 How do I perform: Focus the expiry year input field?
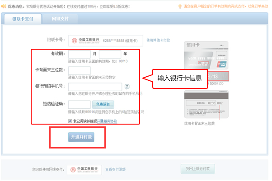coord(110,54)
